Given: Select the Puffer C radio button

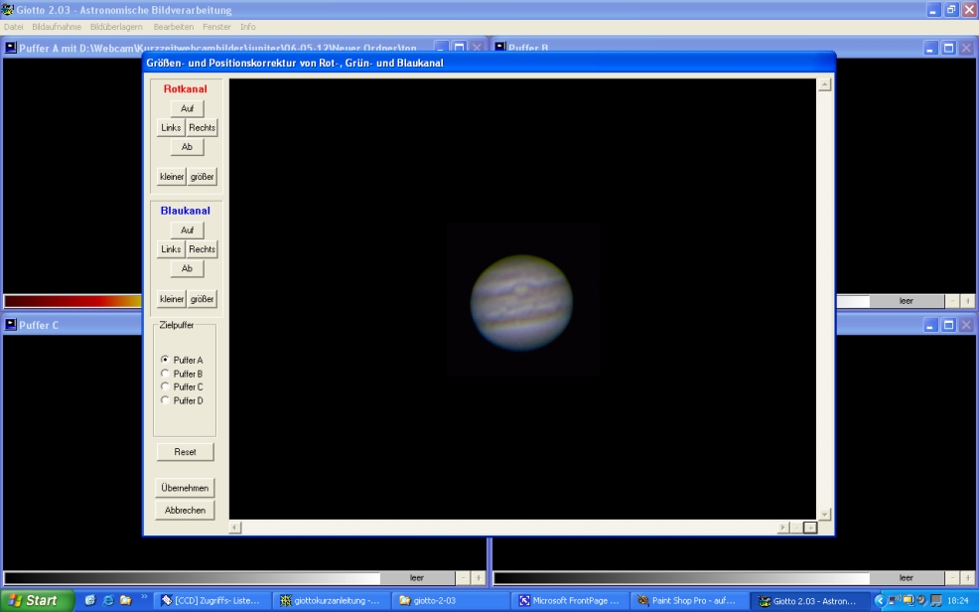Looking at the screenshot, I should (x=165, y=386).
